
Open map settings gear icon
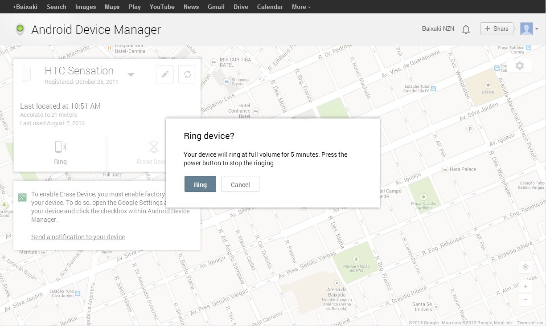coord(519,66)
